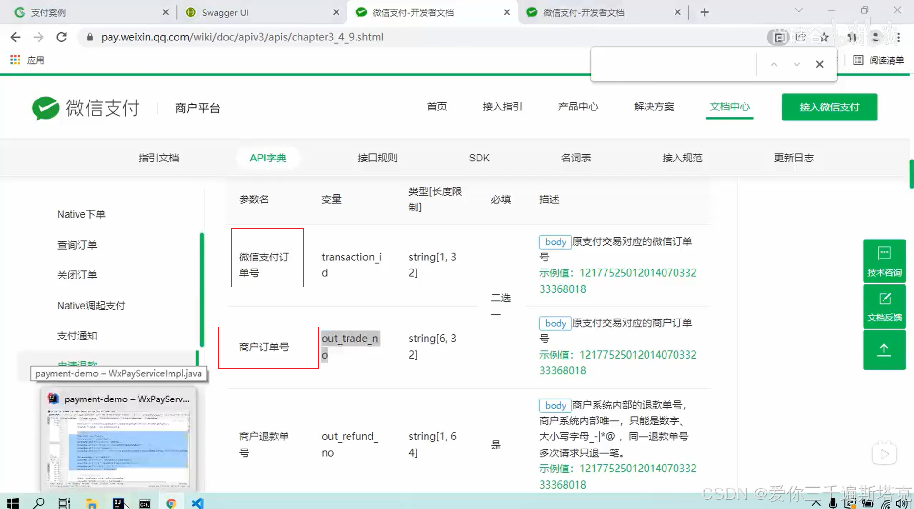Show hidden system tray icons

click(816, 503)
